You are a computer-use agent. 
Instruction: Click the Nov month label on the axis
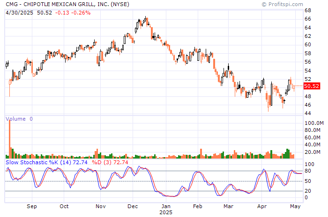click(101, 206)
